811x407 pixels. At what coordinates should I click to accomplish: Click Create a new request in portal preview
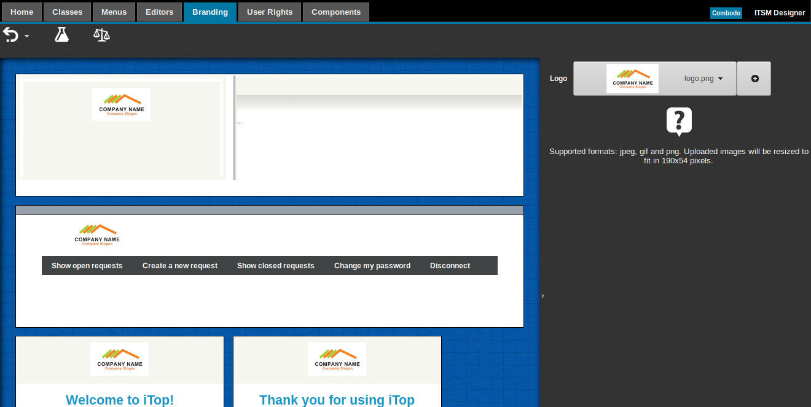click(x=180, y=266)
